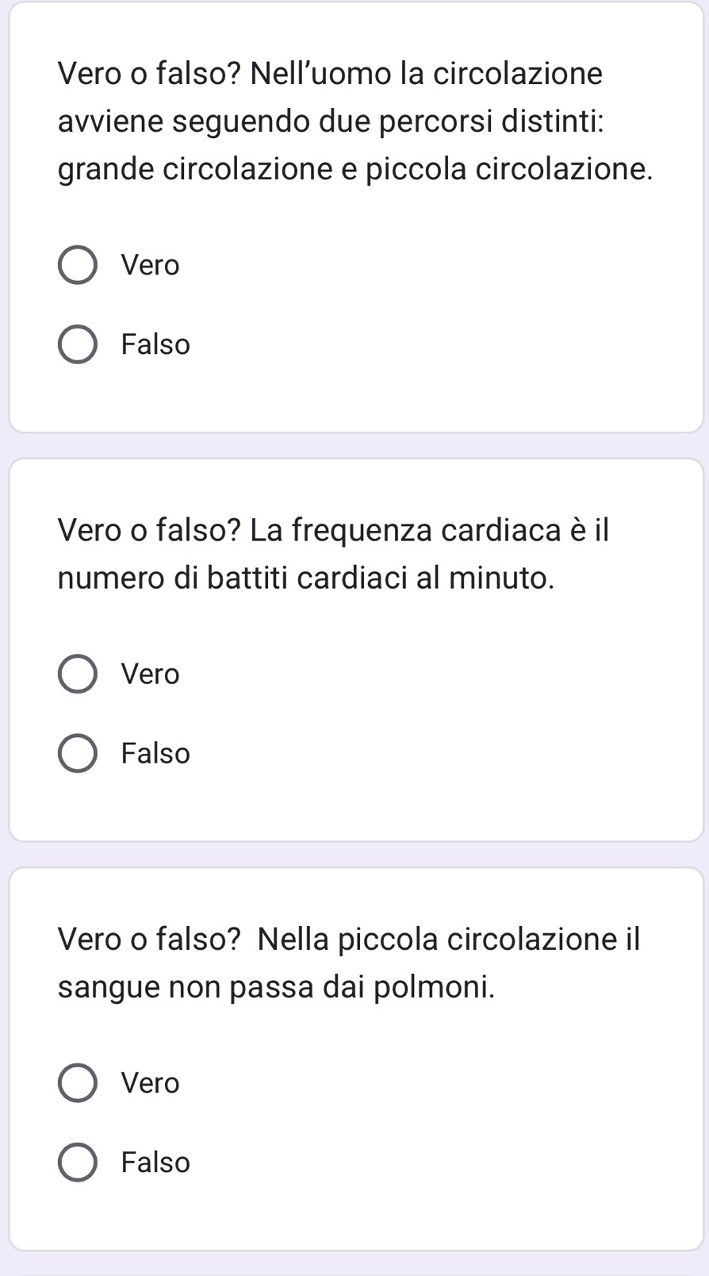Image resolution: width=709 pixels, height=1276 pixels.
Task: Click the question text about grande e piccola circolazione
Action: 355,121
